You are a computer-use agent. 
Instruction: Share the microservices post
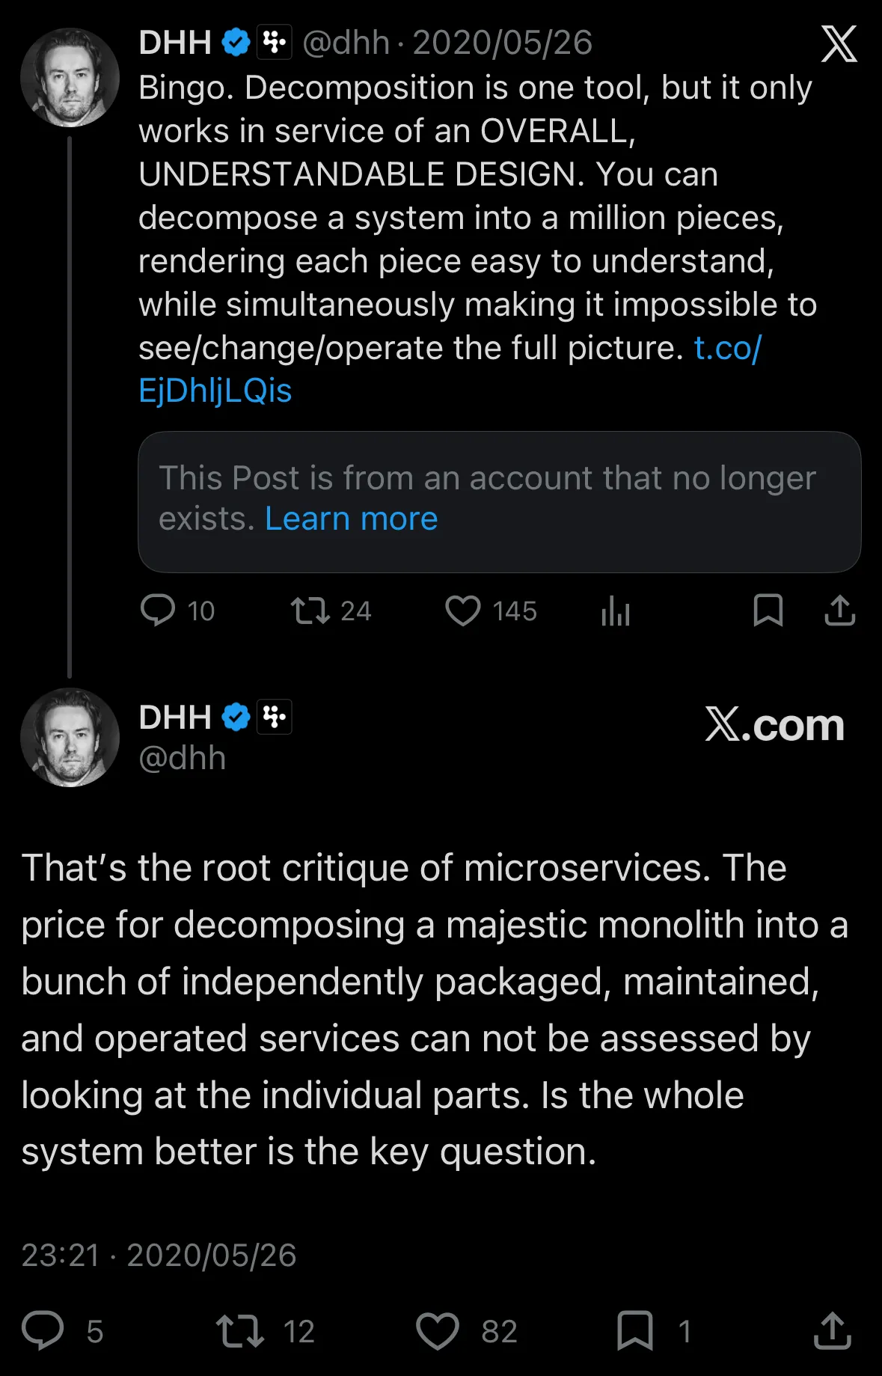click(832, 1330)
